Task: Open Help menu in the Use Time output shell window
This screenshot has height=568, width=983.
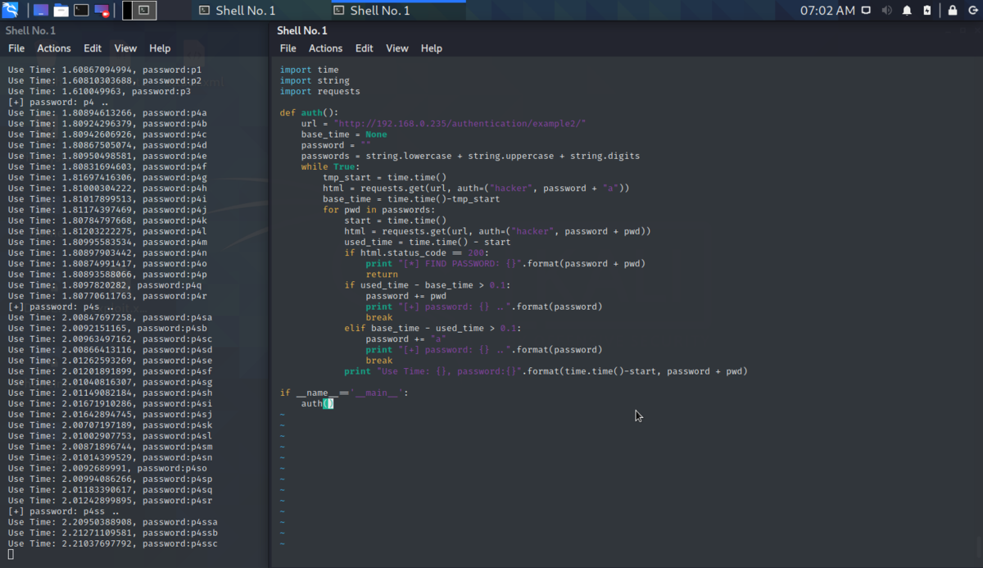Action: point(160,48)
